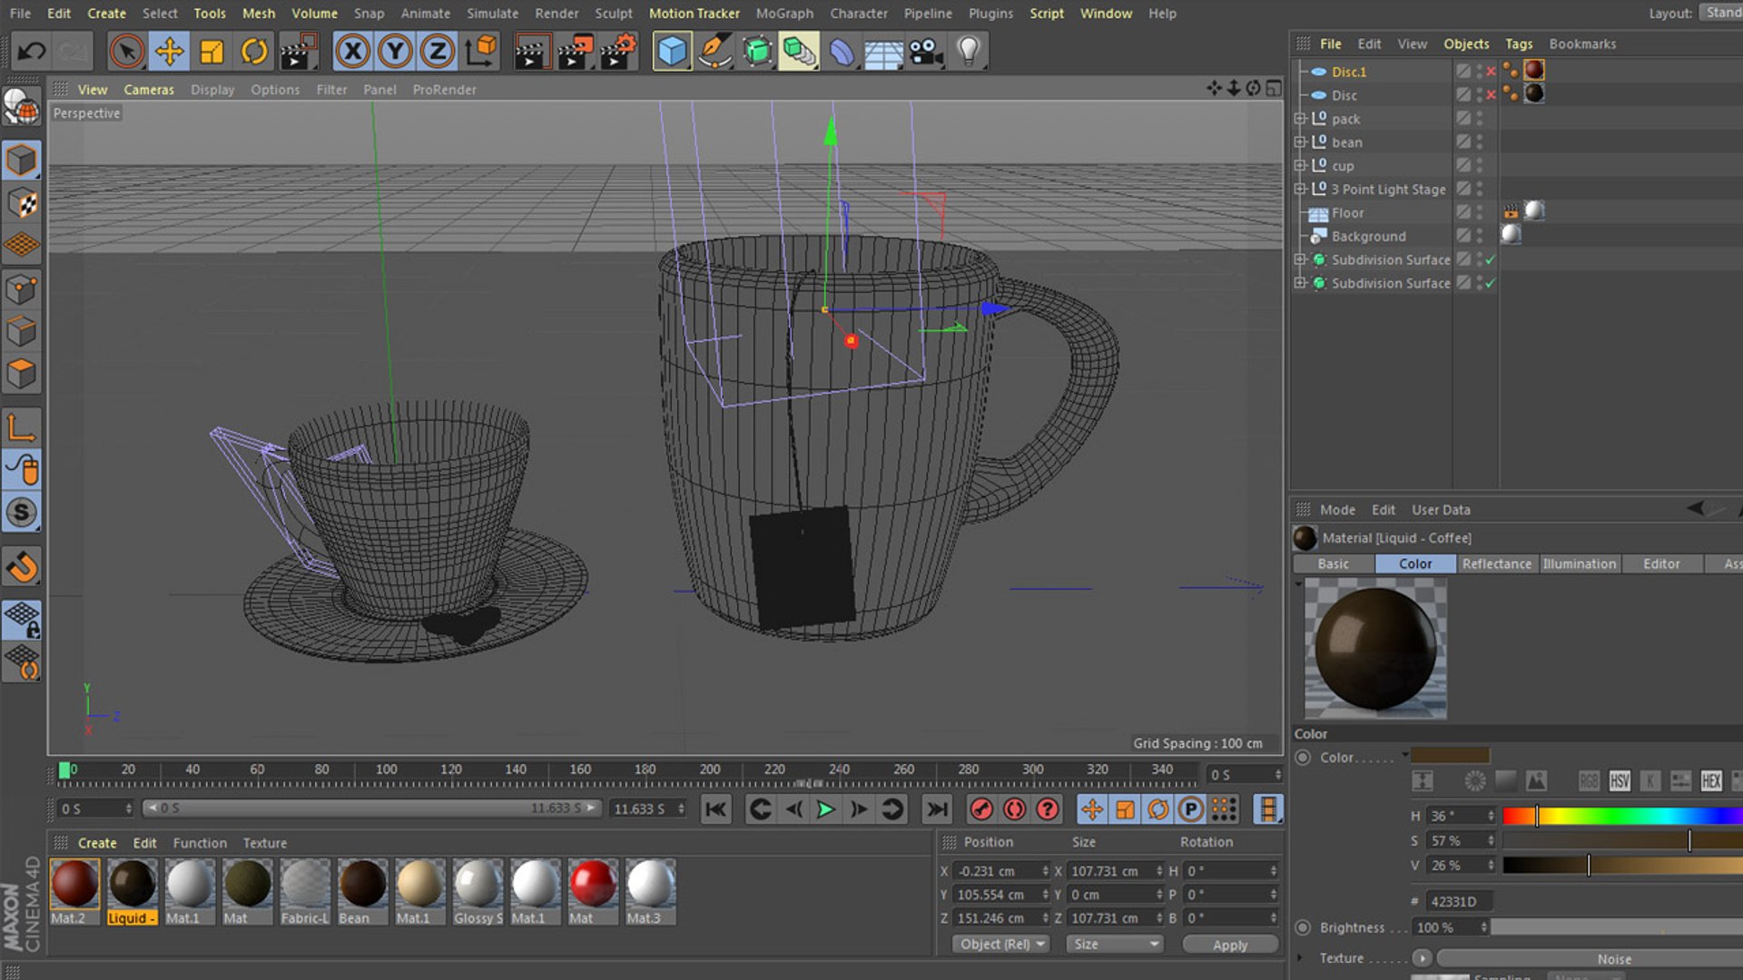1743x980 pixels.
Task: Expand the bean object group
Action: pyautogui.click(x=1299, y=142)
